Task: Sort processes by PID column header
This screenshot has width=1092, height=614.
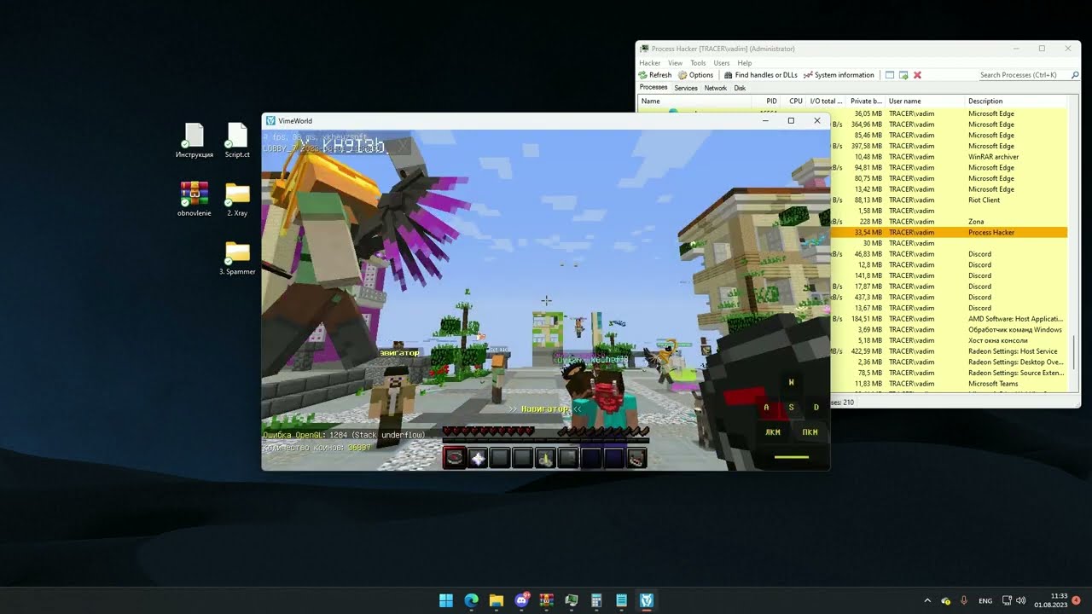Action: pyautogui.click(x=766, y=101)
